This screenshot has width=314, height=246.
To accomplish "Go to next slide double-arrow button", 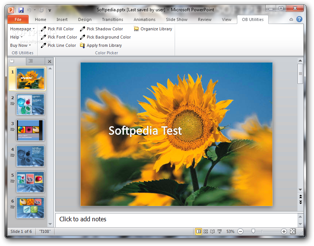I will [x=300, y=202].
